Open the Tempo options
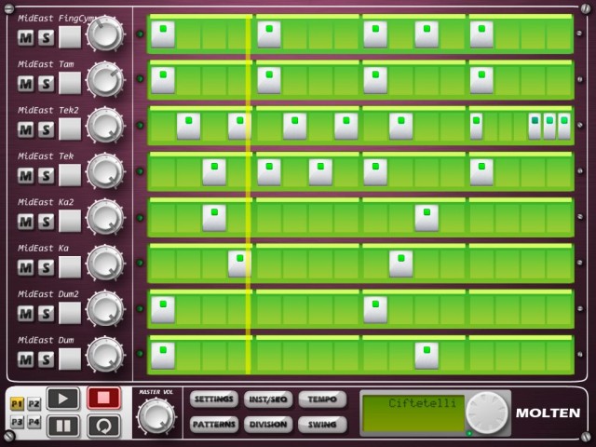596x447 pixels. [322, 400]
